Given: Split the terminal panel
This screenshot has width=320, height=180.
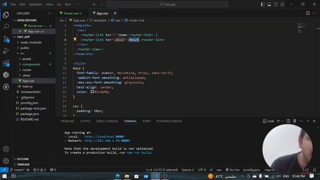Looking at the screenshot, I should coord(288,121).
